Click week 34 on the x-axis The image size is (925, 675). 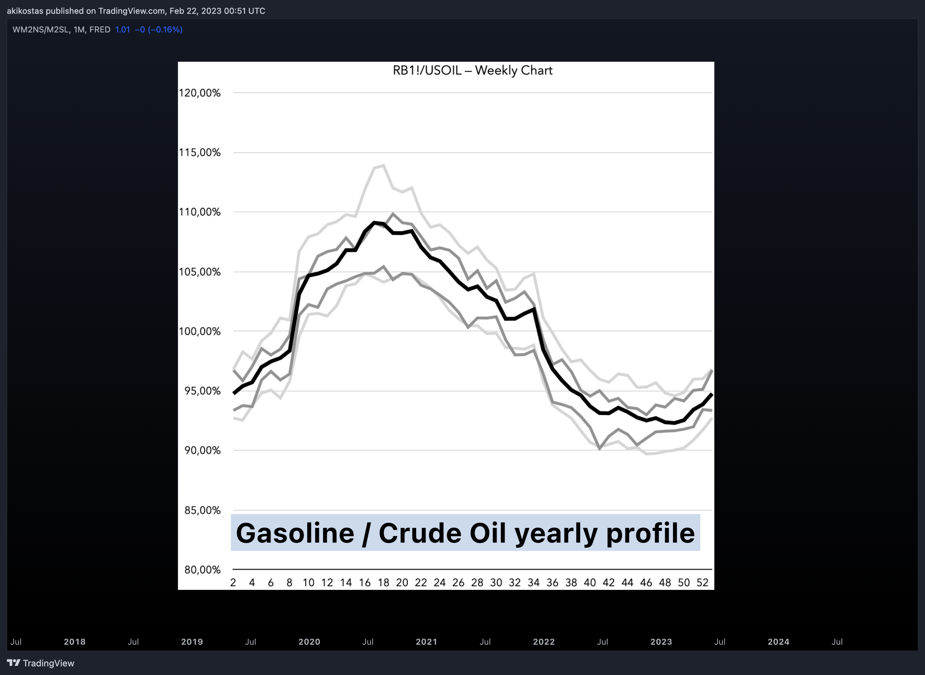[x=534, y=583]
